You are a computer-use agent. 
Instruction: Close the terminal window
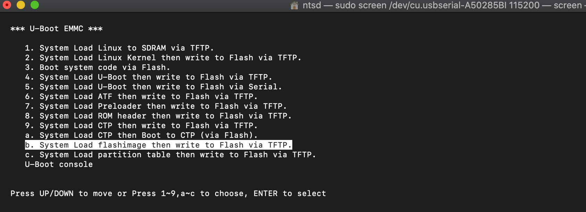(x=8, y=6)
